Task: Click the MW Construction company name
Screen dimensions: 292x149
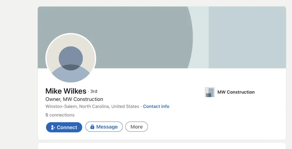Action: (236, 92)
